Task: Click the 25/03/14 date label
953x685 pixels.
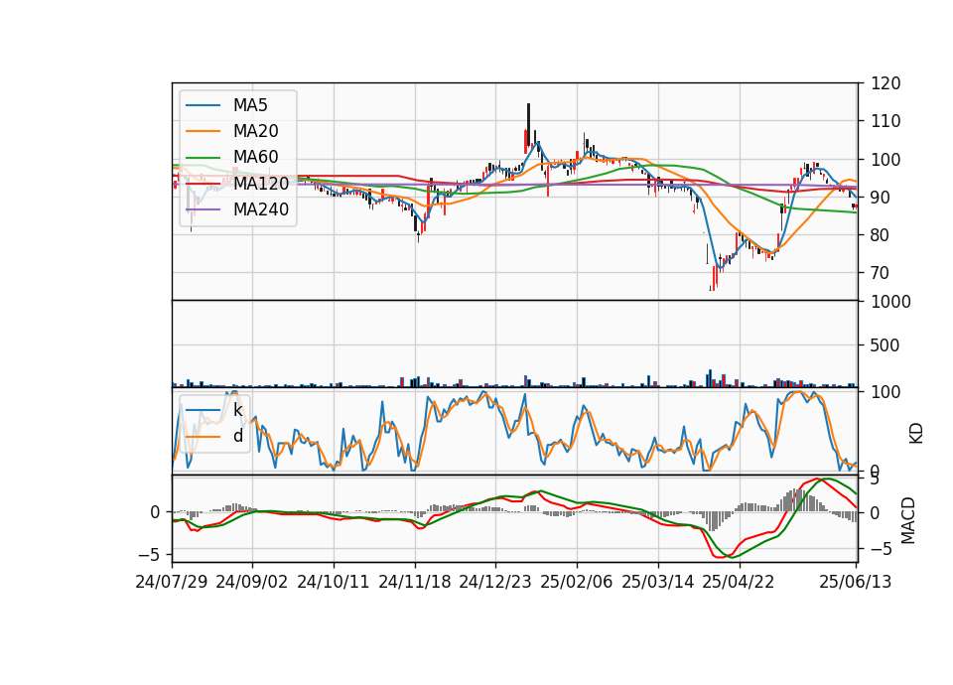Action: click(x=657, y=582)
